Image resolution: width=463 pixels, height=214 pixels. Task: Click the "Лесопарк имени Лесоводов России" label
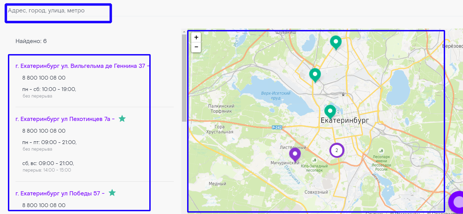(381, 163)
